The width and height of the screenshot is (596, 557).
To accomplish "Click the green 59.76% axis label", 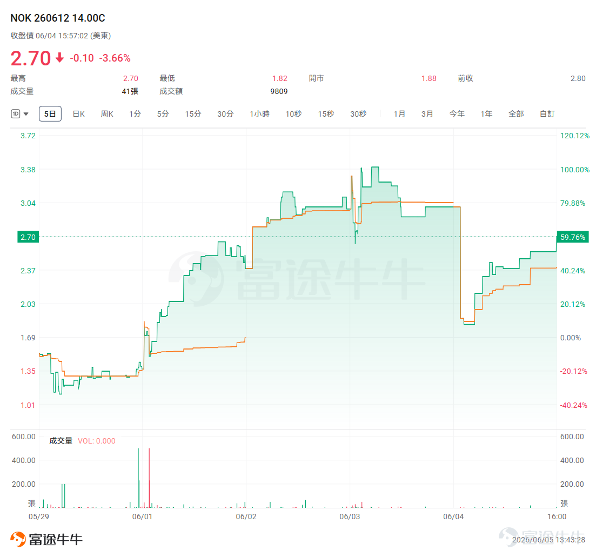I will coord(572,237).
